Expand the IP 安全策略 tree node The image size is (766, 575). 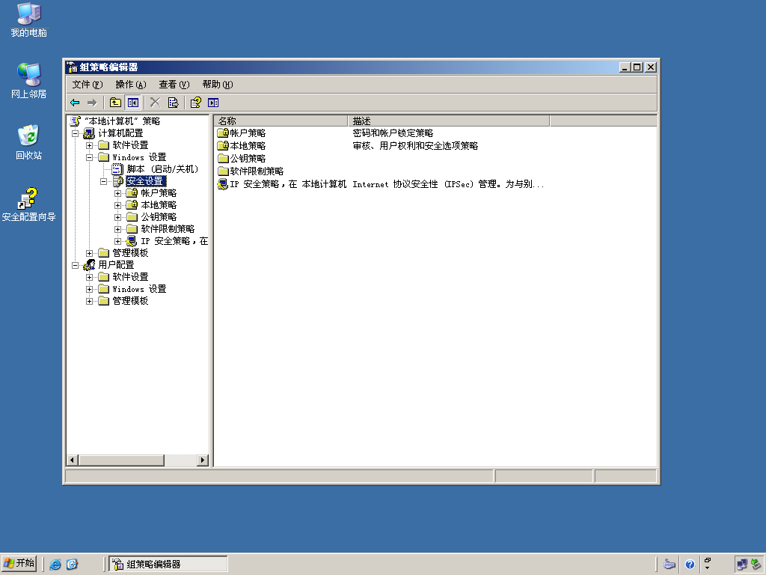(117, 242)
